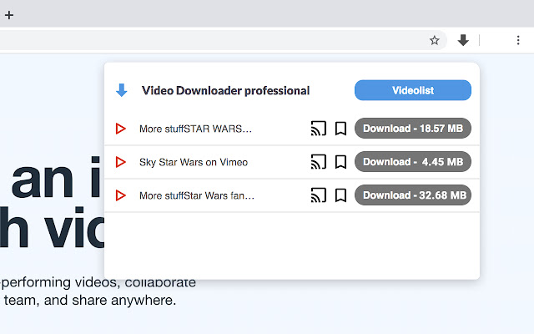Play the More stuffSTAR WARS video
Viewport: 534px width, 334px height.
120,129
